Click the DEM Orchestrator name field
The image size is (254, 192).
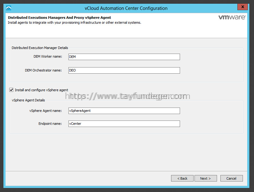pyautogui.click(x=124, y=71)
